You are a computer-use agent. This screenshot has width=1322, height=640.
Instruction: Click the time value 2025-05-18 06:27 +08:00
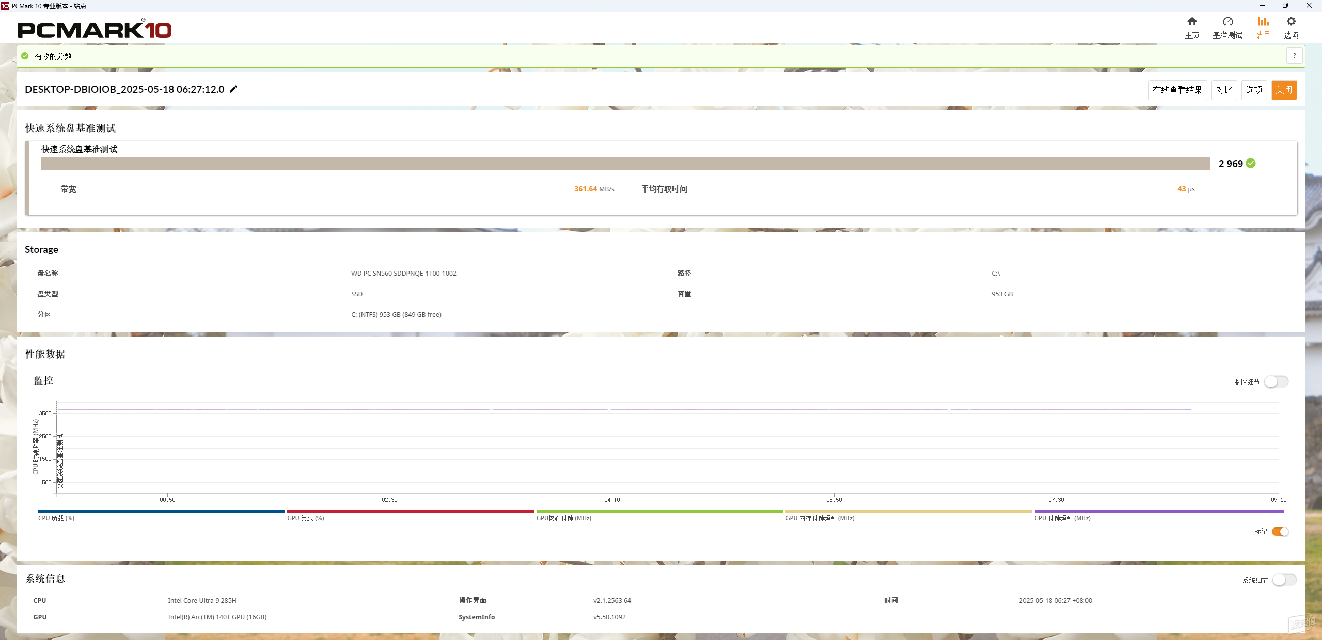click(x=1056, y=600)
